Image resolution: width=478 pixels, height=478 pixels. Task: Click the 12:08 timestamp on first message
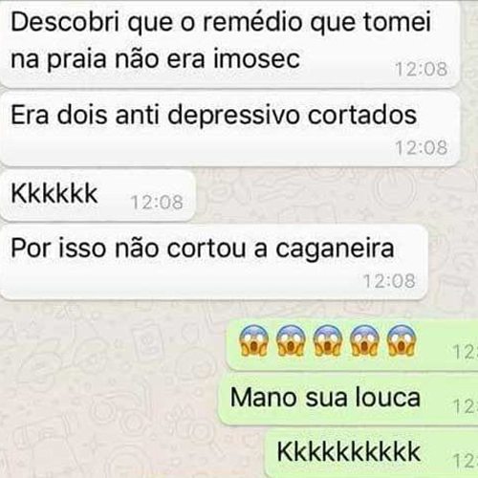(422, 69)
